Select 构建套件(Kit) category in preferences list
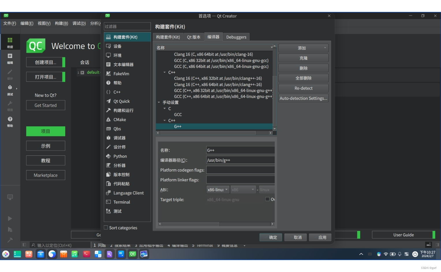This screenshot has height=272, width=441. pyautogui.click(x=127, y=37)
